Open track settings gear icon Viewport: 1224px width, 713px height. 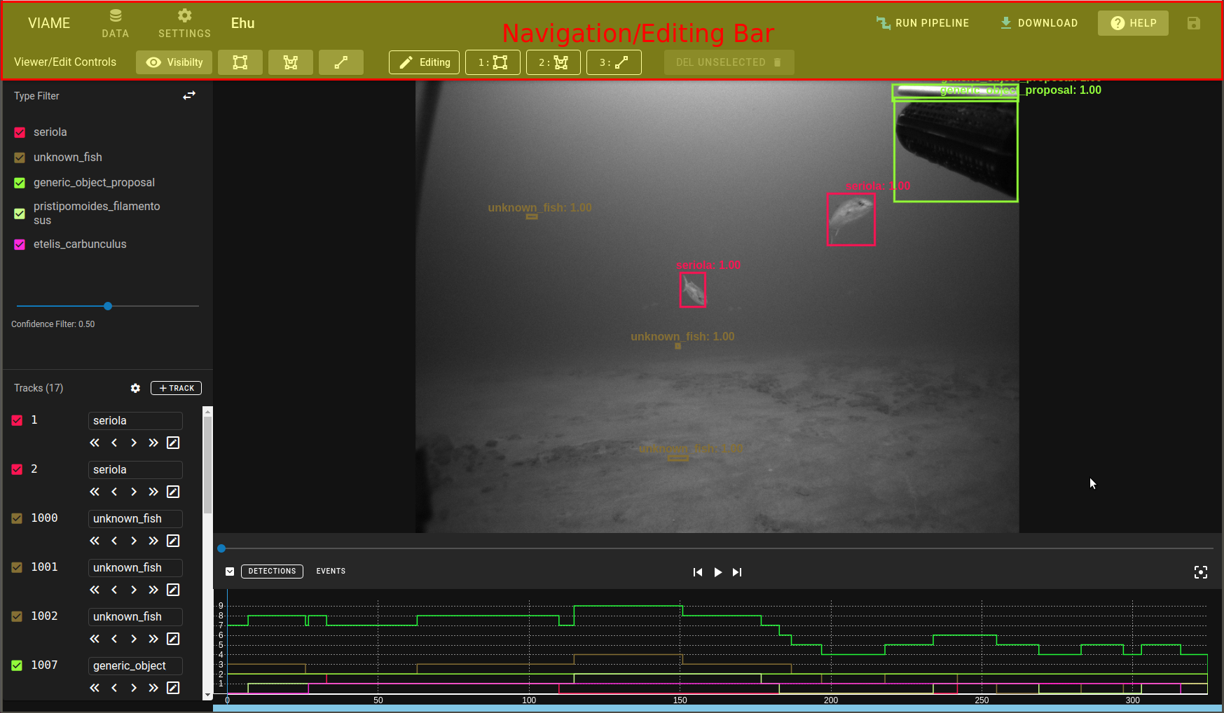[135, 388]
